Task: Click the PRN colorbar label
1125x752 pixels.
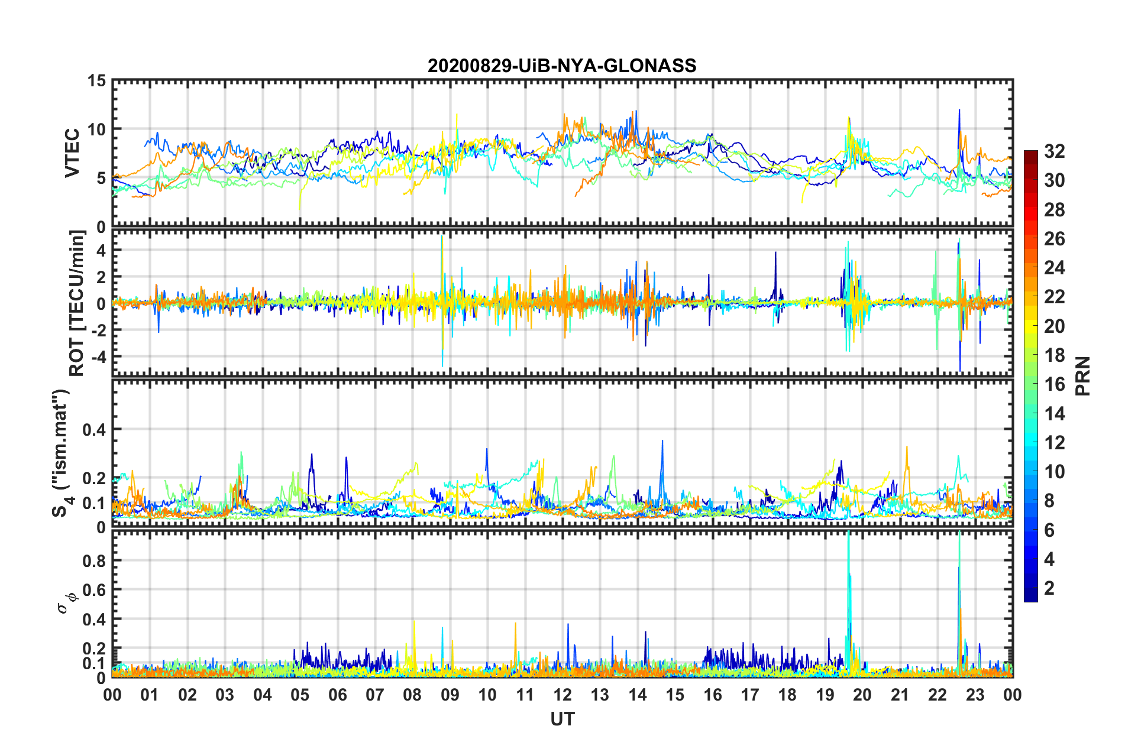Action: point(1083,376)
